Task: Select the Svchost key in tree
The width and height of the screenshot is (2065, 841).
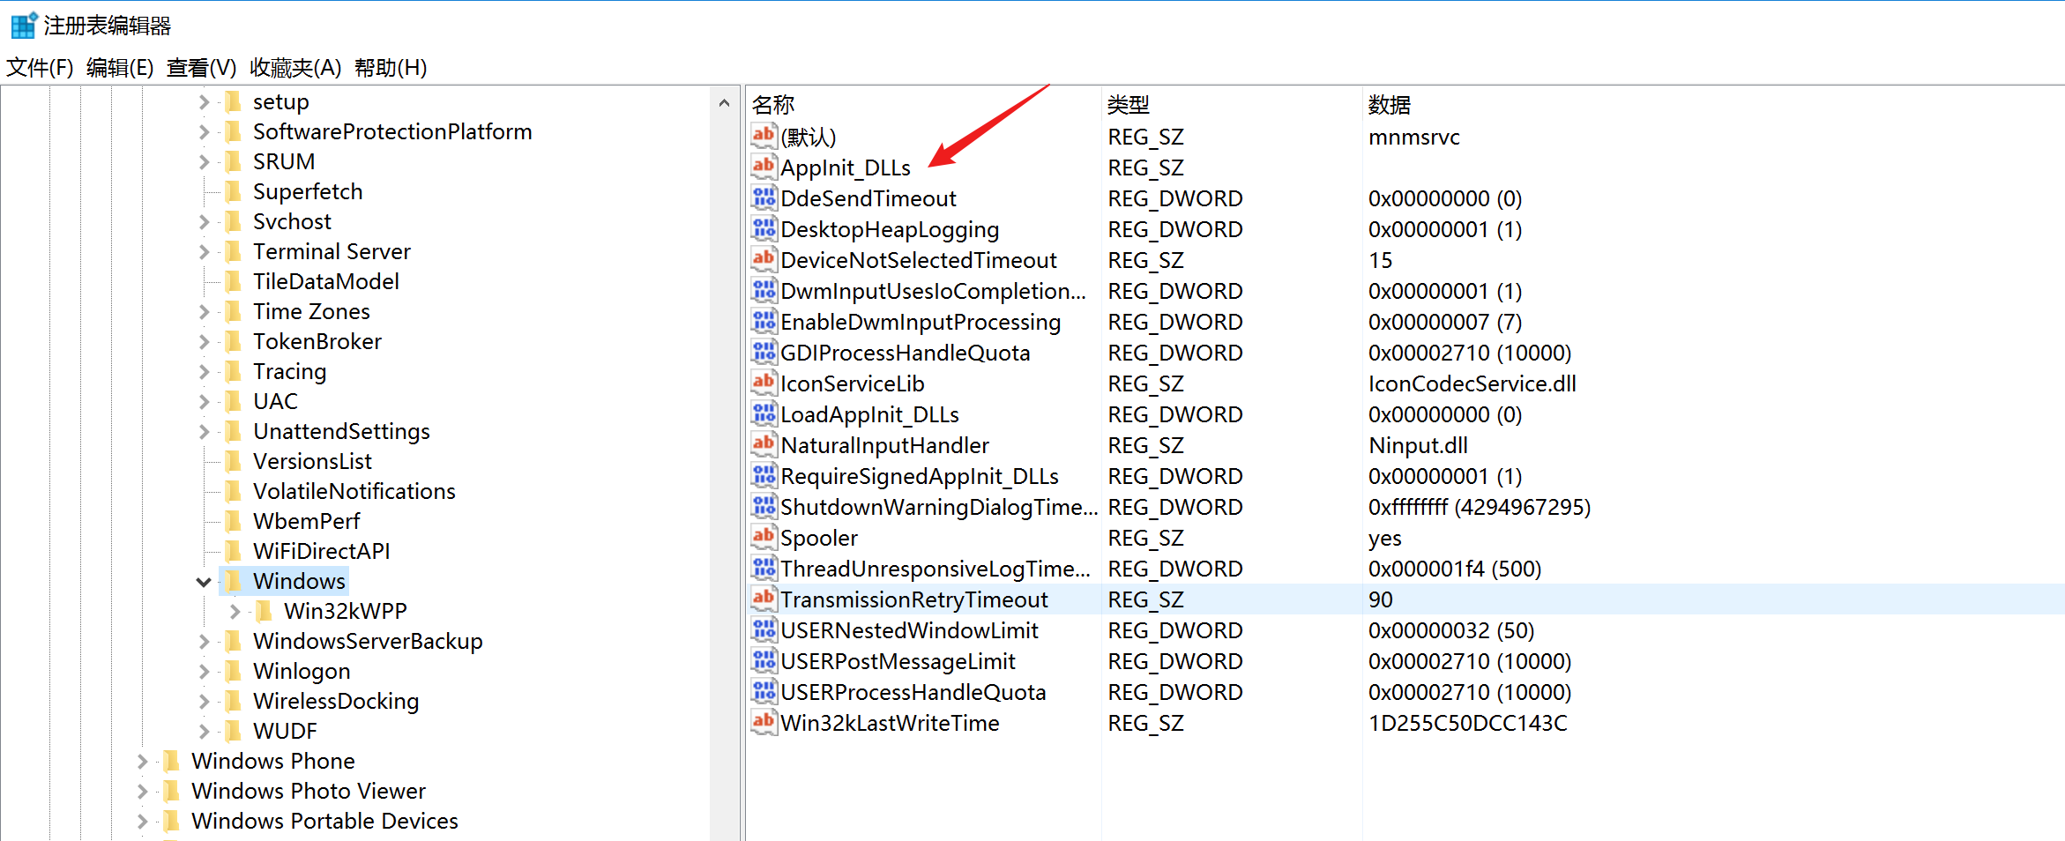Action: click(292, 222)
